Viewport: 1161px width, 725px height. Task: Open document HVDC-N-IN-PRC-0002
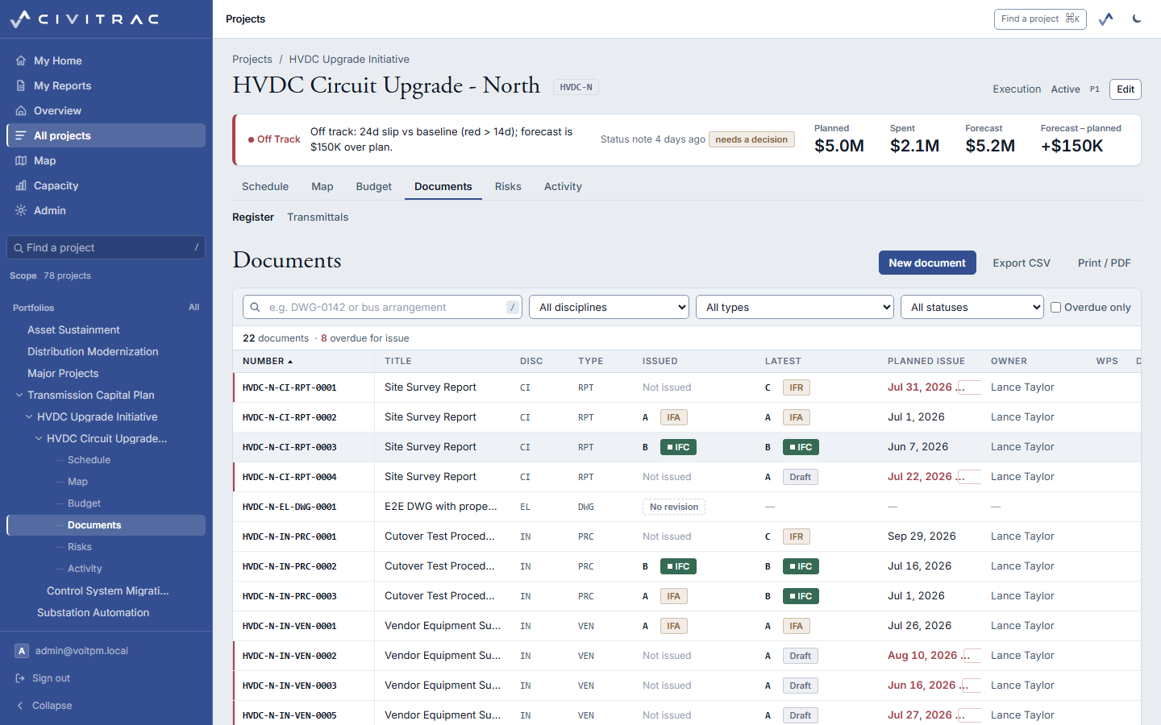pyautogui.click(x=289, y=566)
